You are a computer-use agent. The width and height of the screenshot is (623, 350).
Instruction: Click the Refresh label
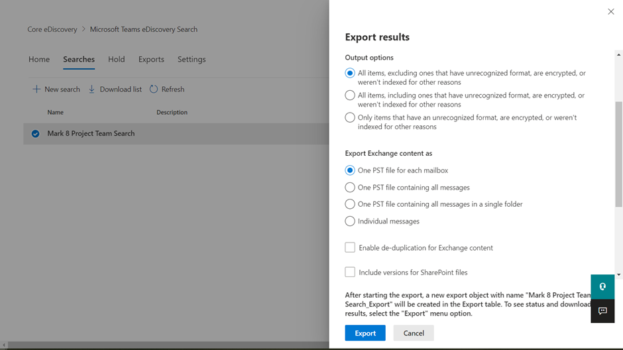point(173,89)
